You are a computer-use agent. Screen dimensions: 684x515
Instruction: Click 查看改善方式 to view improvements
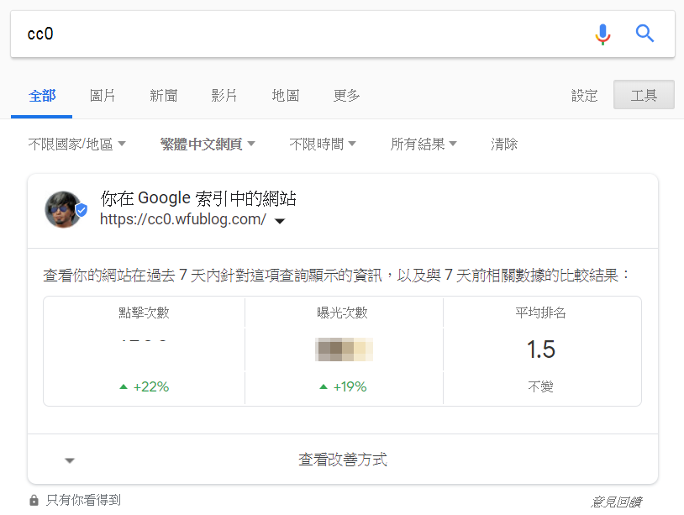[343, 460]
